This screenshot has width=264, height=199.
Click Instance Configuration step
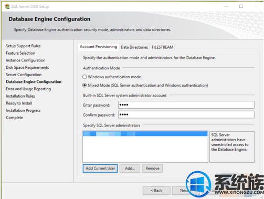pos(26,60)
